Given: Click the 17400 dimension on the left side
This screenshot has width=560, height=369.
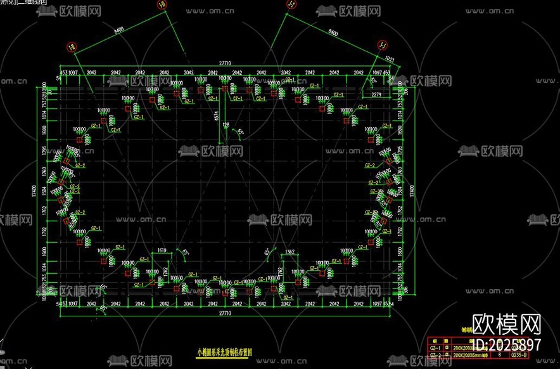Looking at the screenshot, I should [34, 191].
